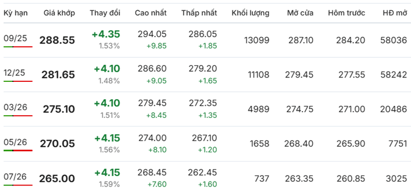Open the 12/25 contract term link

point(15,73)
